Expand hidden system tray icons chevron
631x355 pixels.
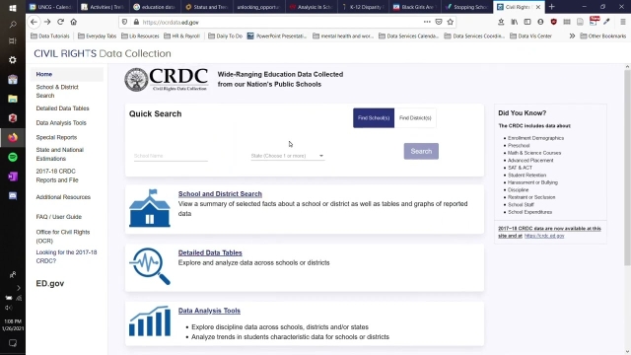point(19,288)
